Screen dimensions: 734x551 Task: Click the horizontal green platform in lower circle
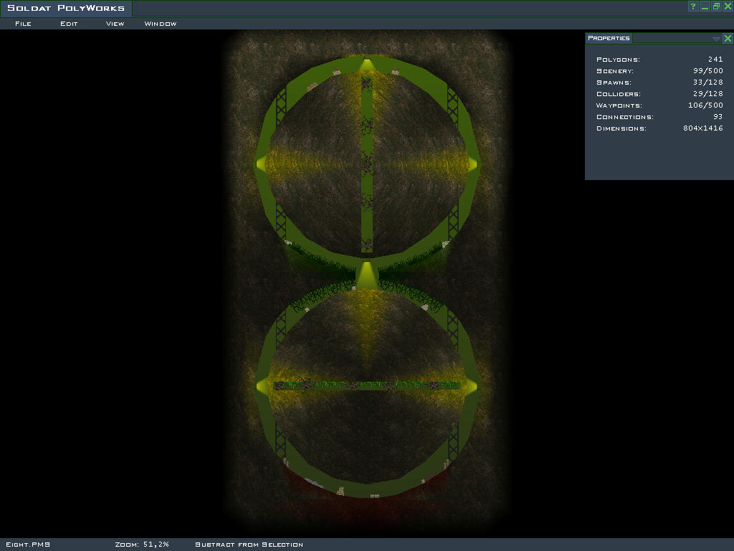coord(367,386)
